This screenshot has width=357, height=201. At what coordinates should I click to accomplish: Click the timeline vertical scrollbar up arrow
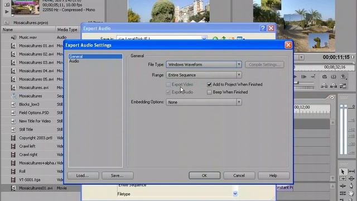point(332,122)
